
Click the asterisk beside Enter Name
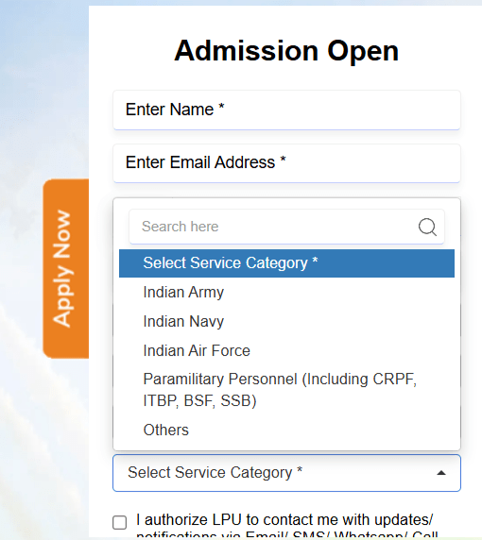click(221, 106)
